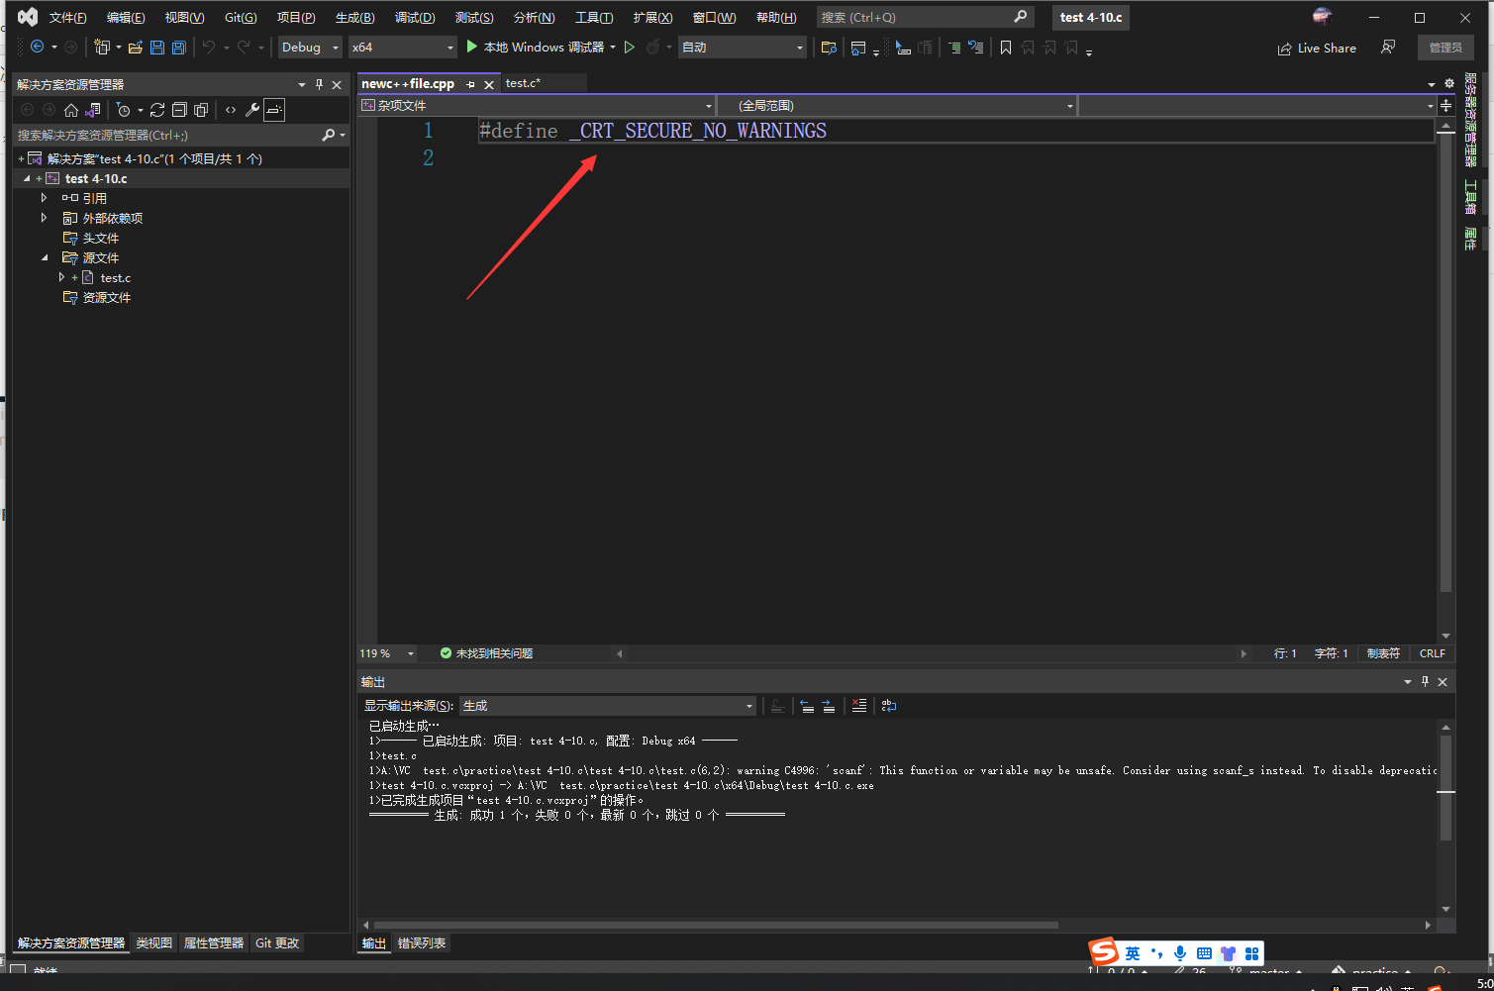Screen dimensions: 1494x991
Task: Switch views with the Visual Studio file icon
Action: point(93,110)
